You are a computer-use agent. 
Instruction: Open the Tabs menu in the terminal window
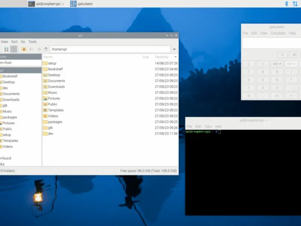coord(208,127)
